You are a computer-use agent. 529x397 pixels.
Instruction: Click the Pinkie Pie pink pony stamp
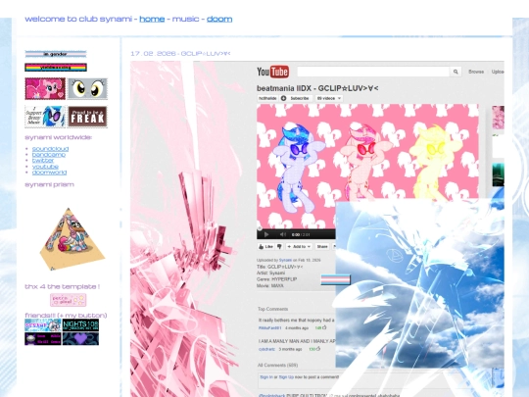[45, 88]
